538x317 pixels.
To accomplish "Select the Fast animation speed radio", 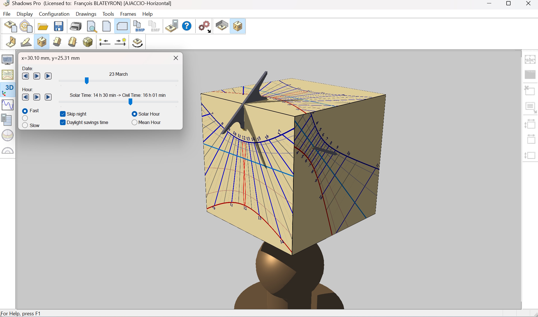I will coord(25,111).
